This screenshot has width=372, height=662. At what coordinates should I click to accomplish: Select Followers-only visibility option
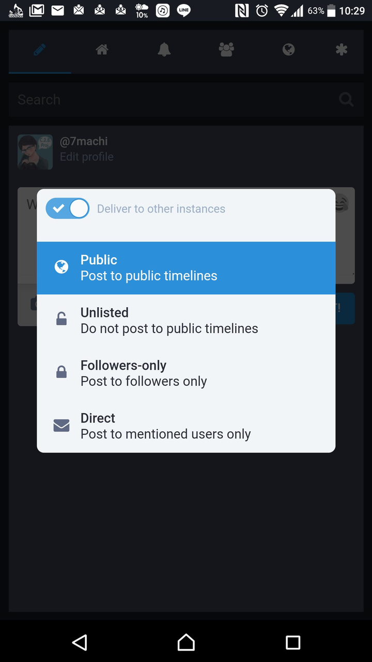186,373
